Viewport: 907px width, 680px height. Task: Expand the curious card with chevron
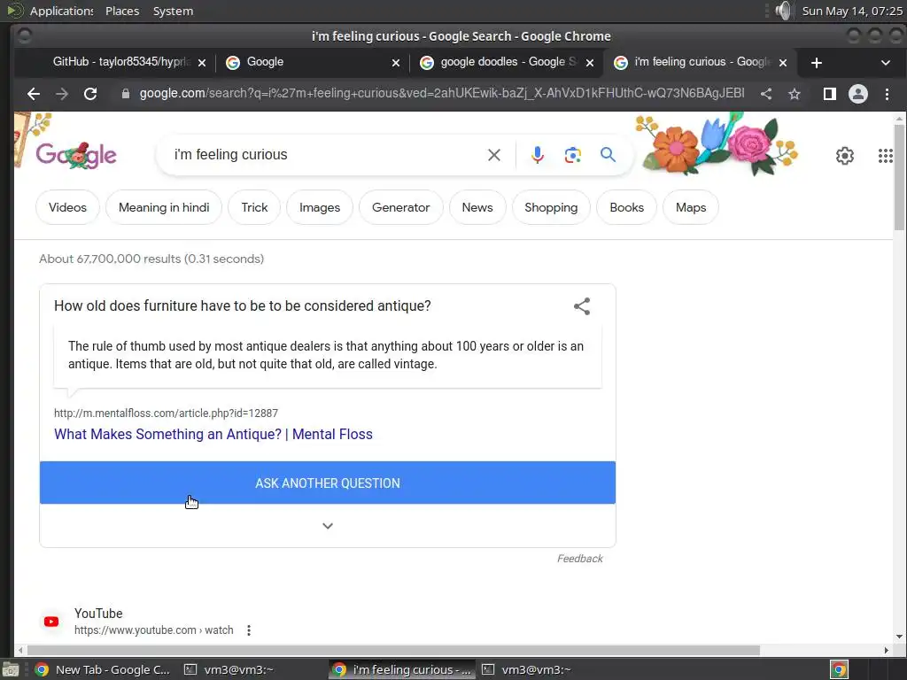[328, 526]
